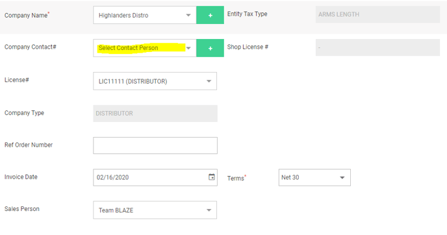
Task: Click the License# label
Action: (x=16, y=80)
